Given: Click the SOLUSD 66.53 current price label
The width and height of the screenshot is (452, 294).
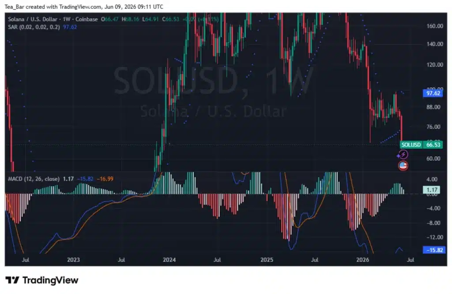Looking at the screenshot, I should [x=421, y=145].
